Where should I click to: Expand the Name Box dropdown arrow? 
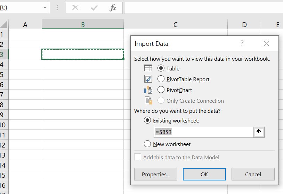[x=45, y=8]
